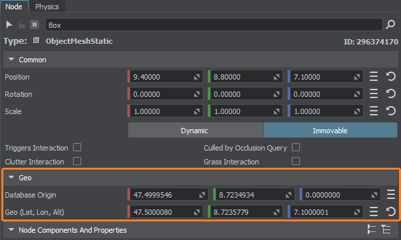
Task: Tick the Grass Interaction checkbox
Action: [x=296, y=161]
